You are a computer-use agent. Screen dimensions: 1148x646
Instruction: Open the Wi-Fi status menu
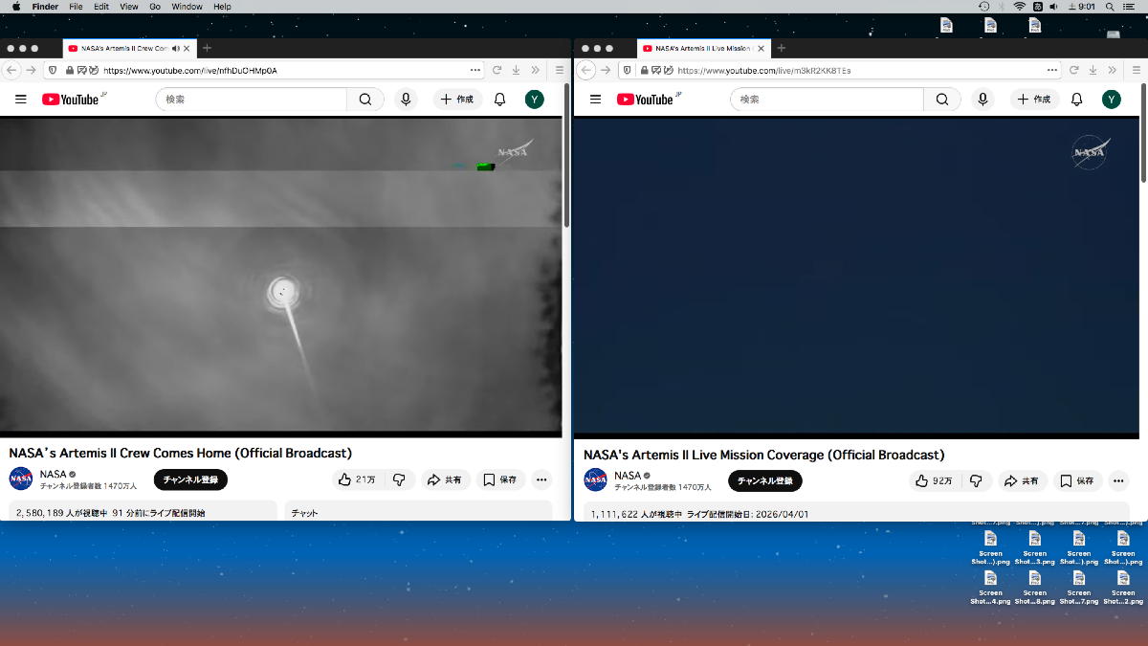[1019, 6]
